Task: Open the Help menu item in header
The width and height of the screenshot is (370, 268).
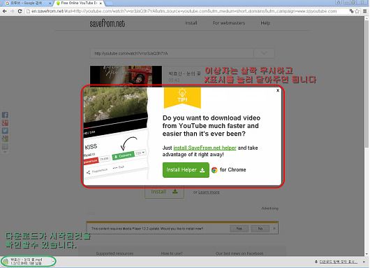Action: point(265,23)
